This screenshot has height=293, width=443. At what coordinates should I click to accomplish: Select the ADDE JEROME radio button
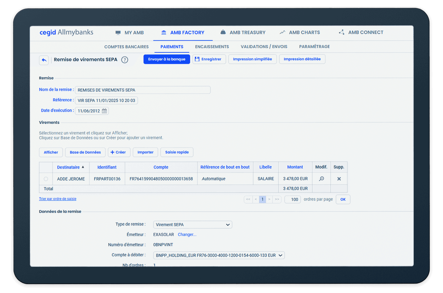coord(46,179)
